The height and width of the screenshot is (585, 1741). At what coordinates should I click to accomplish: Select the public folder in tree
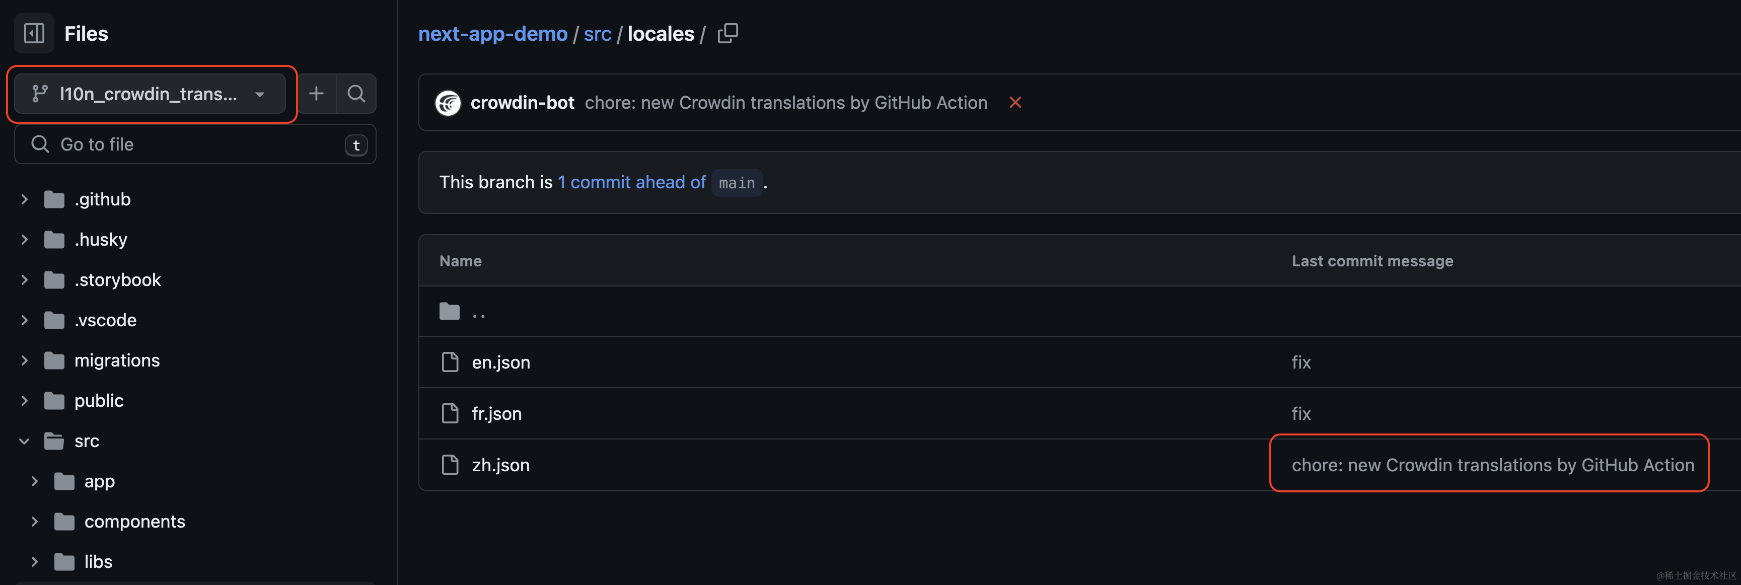[x=99, y=401]
